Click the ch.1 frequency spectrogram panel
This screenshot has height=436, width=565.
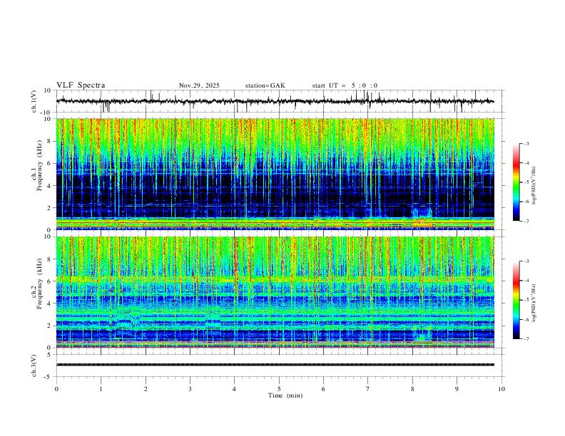point(275,174)
